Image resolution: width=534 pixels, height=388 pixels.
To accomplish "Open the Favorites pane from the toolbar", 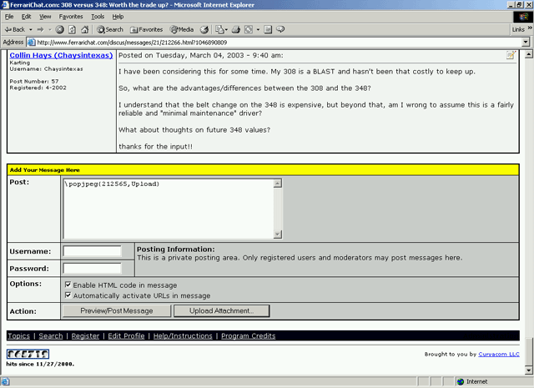I will coord(147,30).
